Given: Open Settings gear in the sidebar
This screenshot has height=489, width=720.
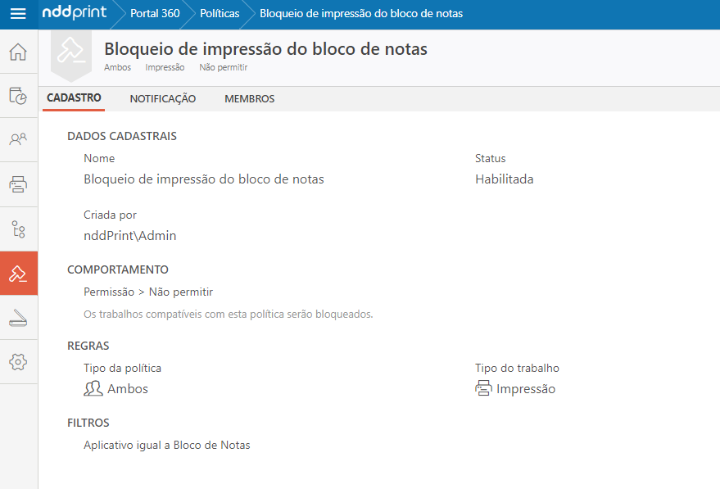Looking at the screenshot, I should click(x=18, y=362).
